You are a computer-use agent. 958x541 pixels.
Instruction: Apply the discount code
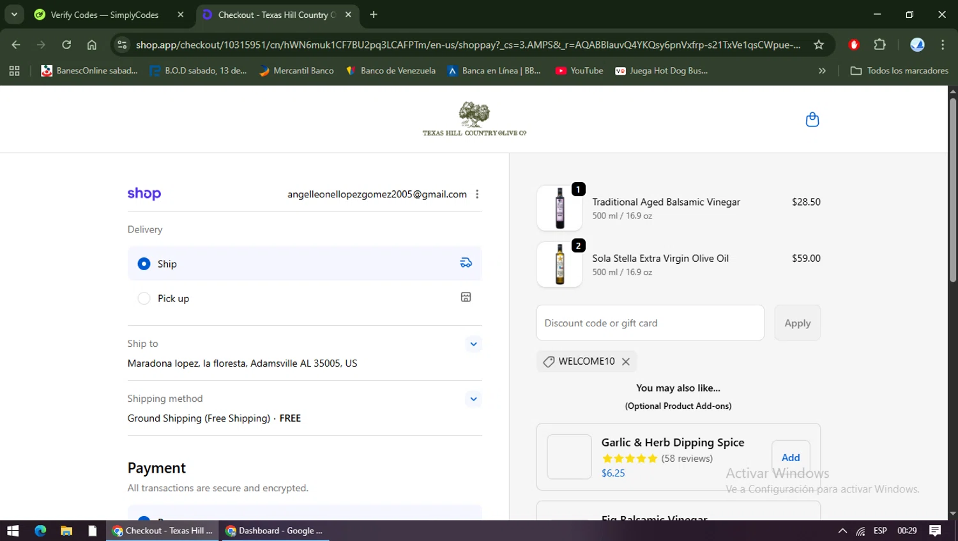[x=797, y=323]
